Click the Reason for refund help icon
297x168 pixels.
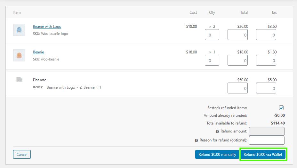[x=196, y=140]
